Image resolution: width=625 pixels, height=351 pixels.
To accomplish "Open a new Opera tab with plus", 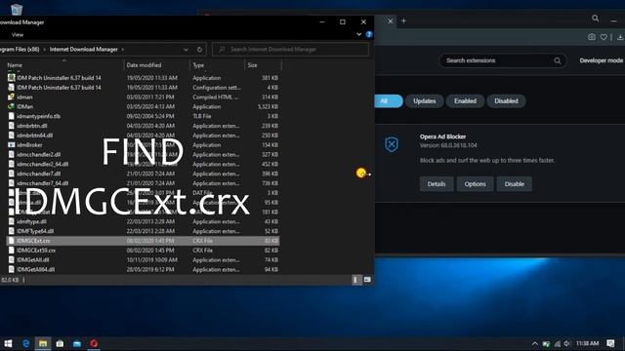I will (x=403, y=20).
